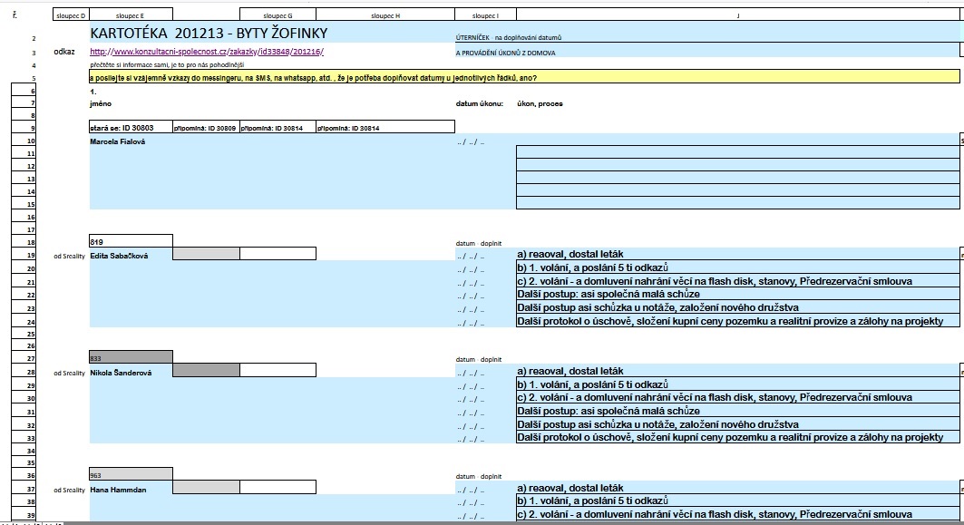This screenshot has height=525, width=964.
Task: Select the 'ÚTERNÍČEK - na doplňování datumů' cell
Action: [509, 37]
